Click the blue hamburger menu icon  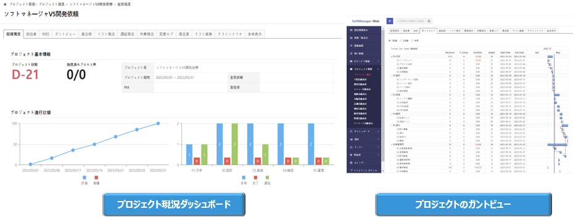[390, 21]
